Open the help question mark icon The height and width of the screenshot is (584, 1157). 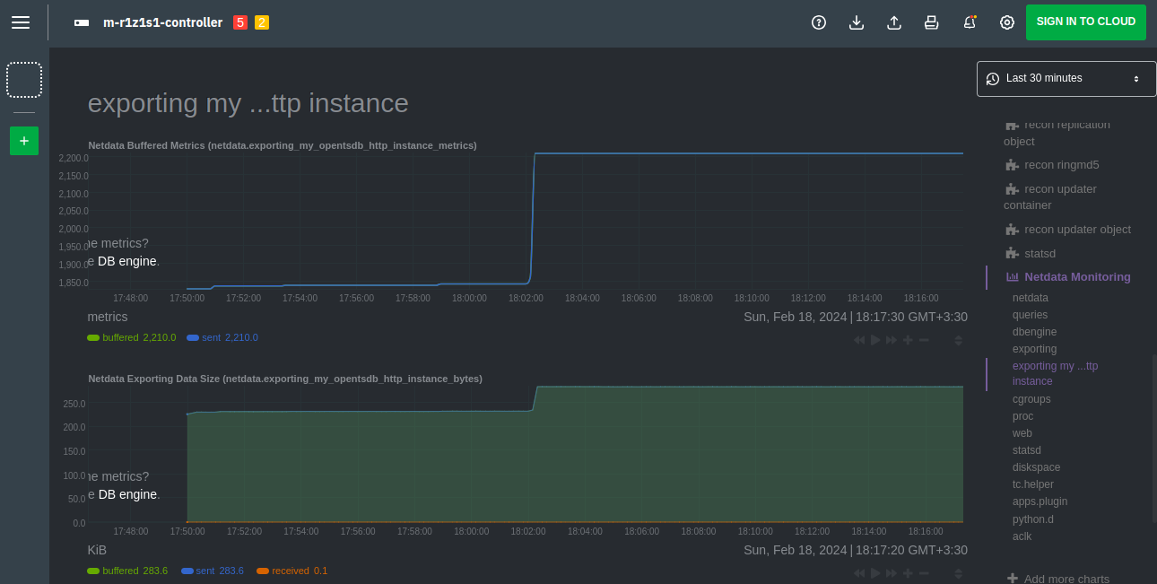tap(818, 22)
